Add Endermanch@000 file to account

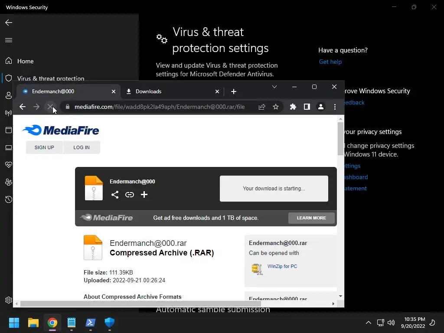click(x=144, y=195)
